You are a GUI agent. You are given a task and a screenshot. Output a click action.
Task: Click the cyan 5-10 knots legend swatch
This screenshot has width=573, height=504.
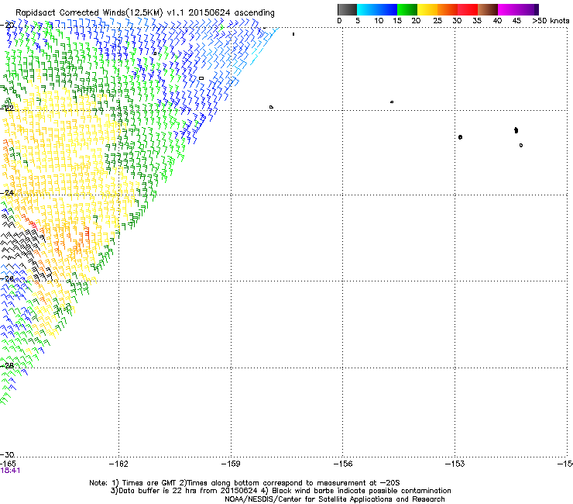(367, 9)
